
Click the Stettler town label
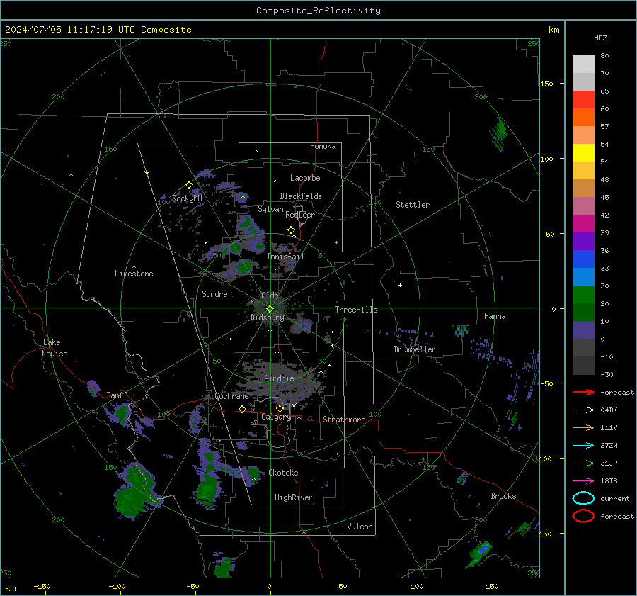click(x=413, y=205)
